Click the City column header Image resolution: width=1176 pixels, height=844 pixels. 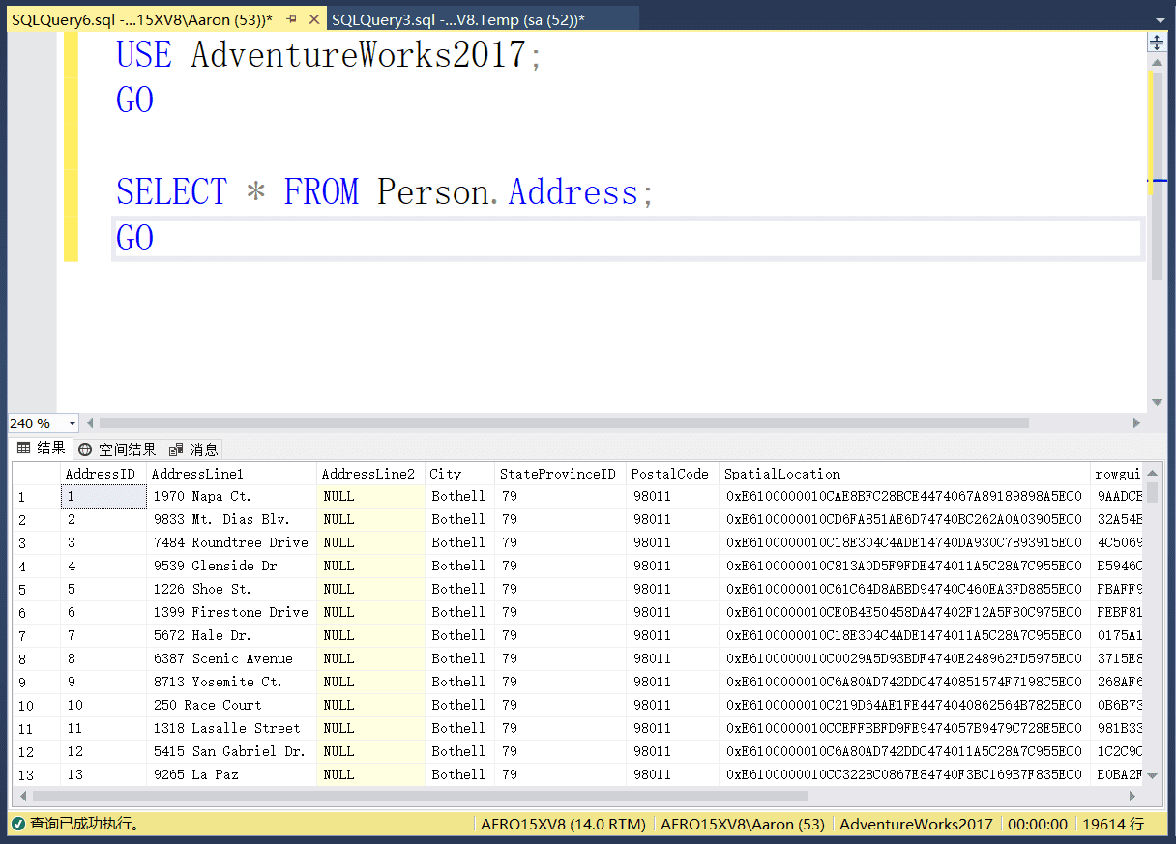click(459, 474)
